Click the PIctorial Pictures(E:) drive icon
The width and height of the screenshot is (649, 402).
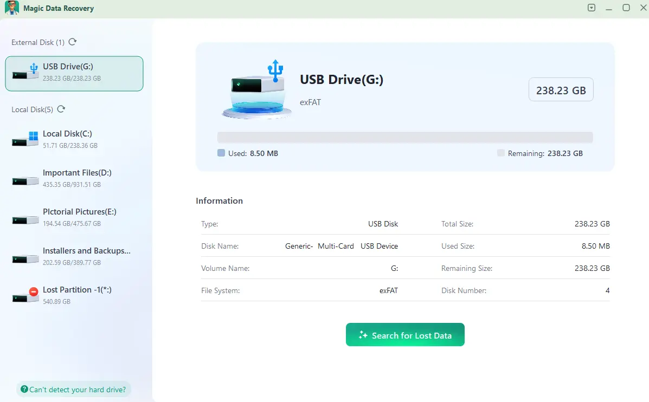click(x=25, y=219)
